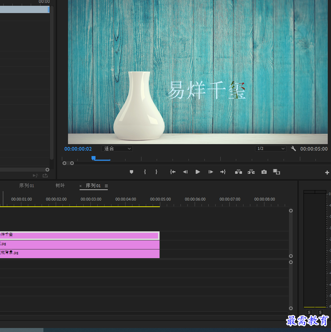Screen dimensions: 331x332
Task: Open the timeline panel menu icon
Action: click(106, 186)
